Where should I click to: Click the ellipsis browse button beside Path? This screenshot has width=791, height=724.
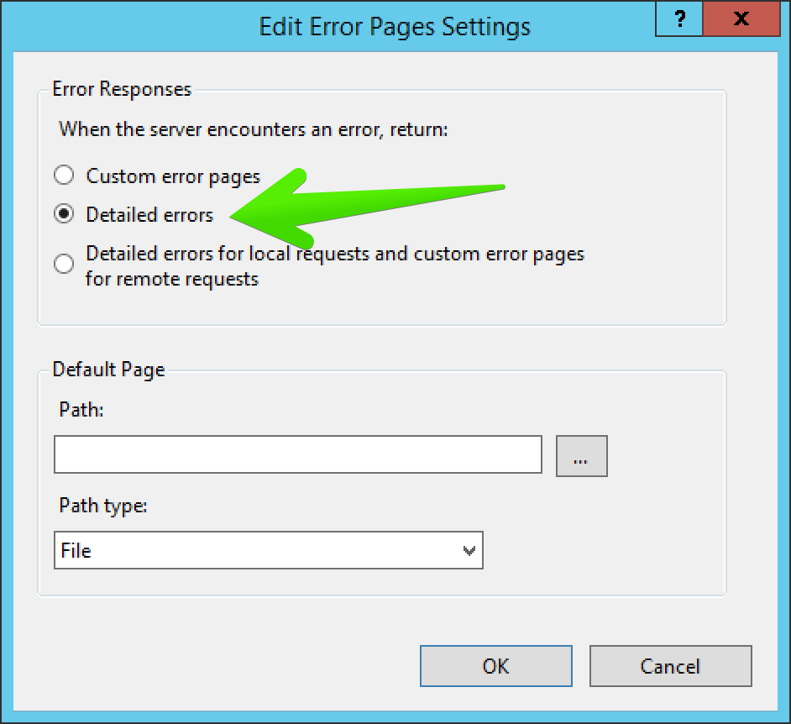point(582,456)
